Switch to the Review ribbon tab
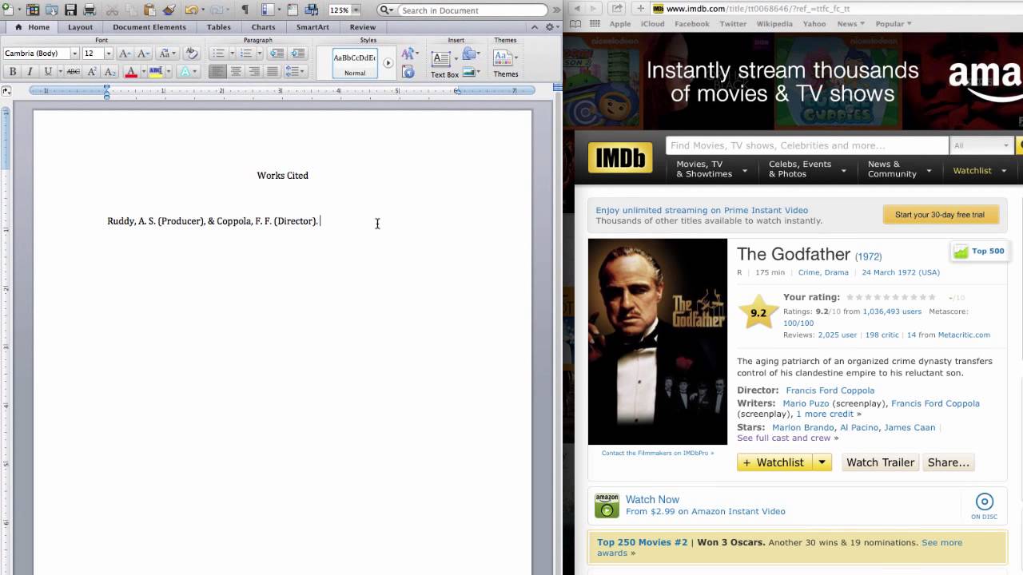The image size is (1023, 575). pyautogui.click(x=363, y=27)
